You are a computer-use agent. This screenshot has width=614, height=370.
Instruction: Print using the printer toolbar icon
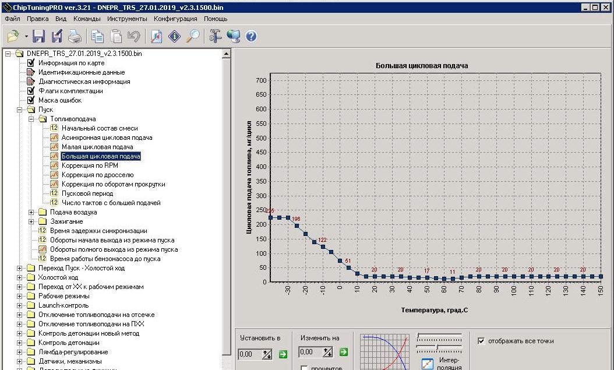click(x=75, y=36)
